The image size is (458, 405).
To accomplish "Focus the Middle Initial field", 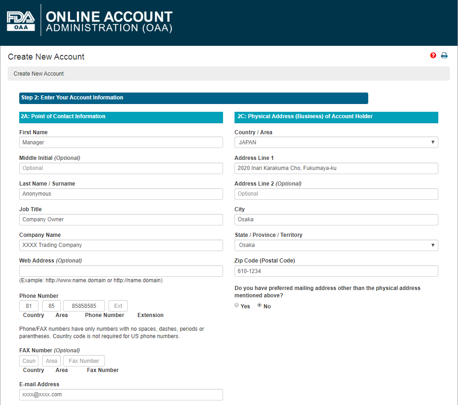I will [x=121, y=168].
